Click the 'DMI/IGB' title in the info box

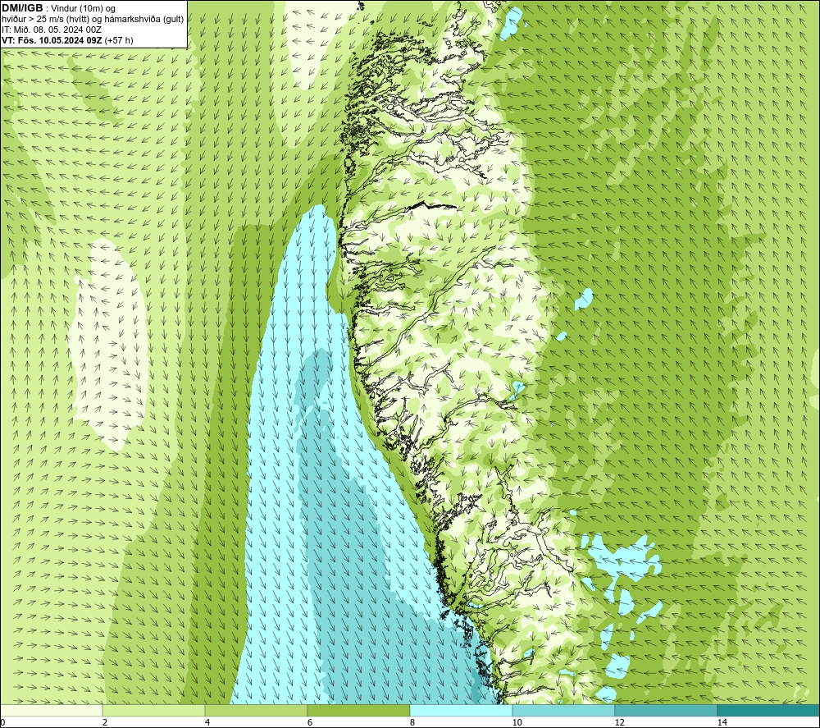(22, 8)
